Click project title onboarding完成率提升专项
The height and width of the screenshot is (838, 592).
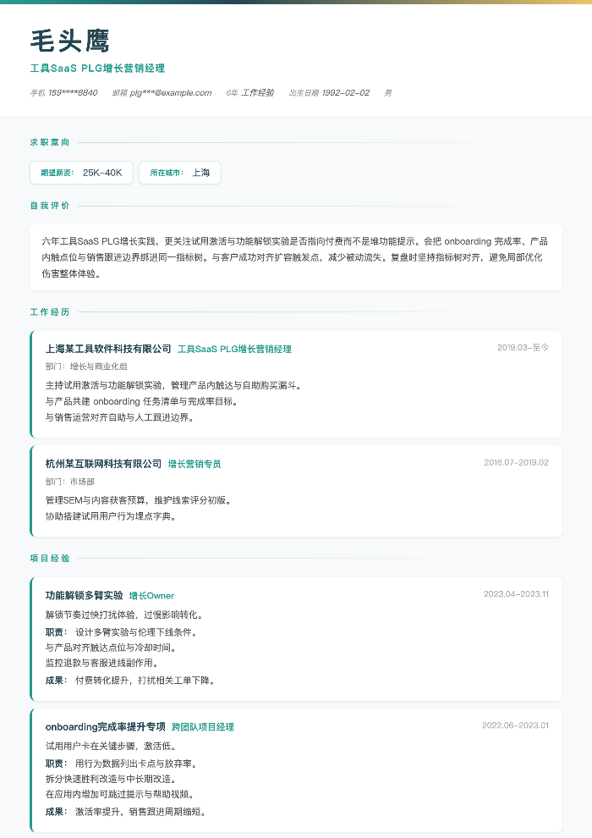click(105, 727)
